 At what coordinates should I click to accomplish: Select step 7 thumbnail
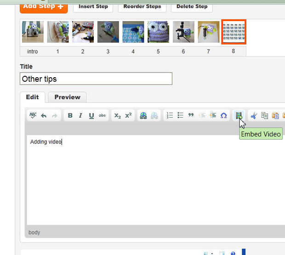(x=209, y=32)
